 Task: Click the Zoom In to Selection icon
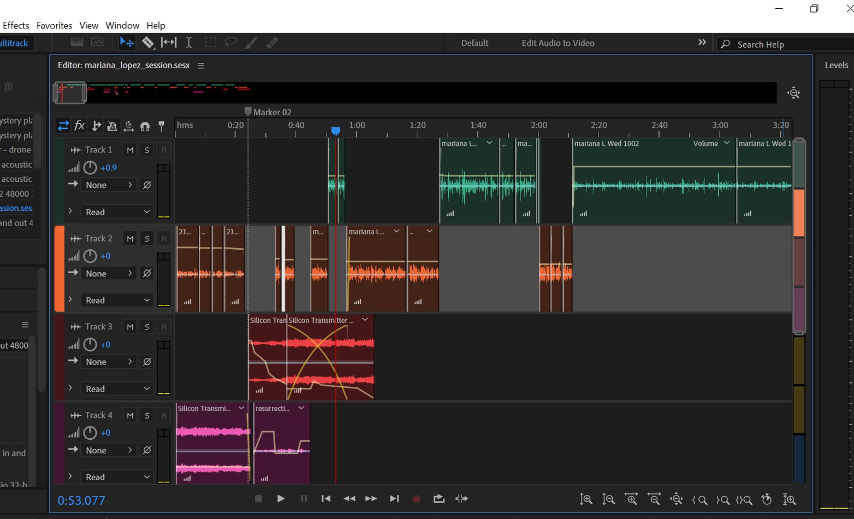point(744,499)
